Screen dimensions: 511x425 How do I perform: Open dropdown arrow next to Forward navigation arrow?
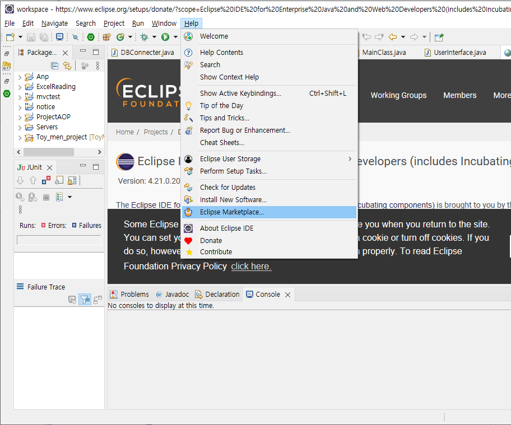coord(424,37)
